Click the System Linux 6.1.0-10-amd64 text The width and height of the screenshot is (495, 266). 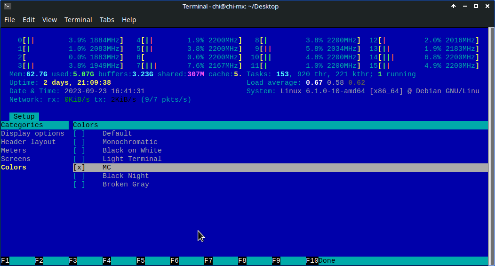363,91
